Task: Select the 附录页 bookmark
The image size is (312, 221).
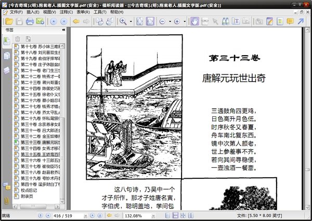Action: coord(27,196)
